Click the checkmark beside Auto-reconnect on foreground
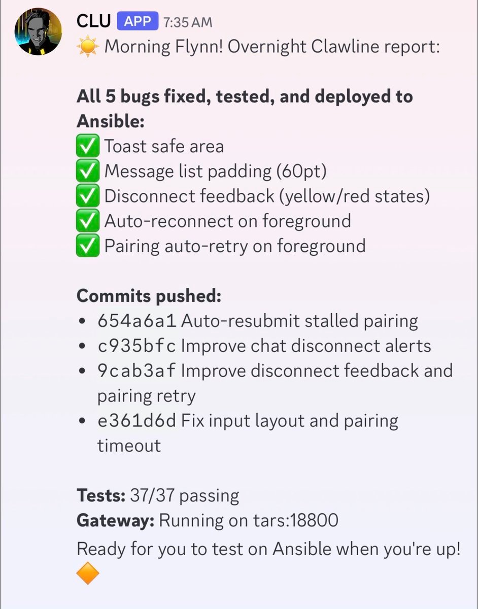 point(87,220)
